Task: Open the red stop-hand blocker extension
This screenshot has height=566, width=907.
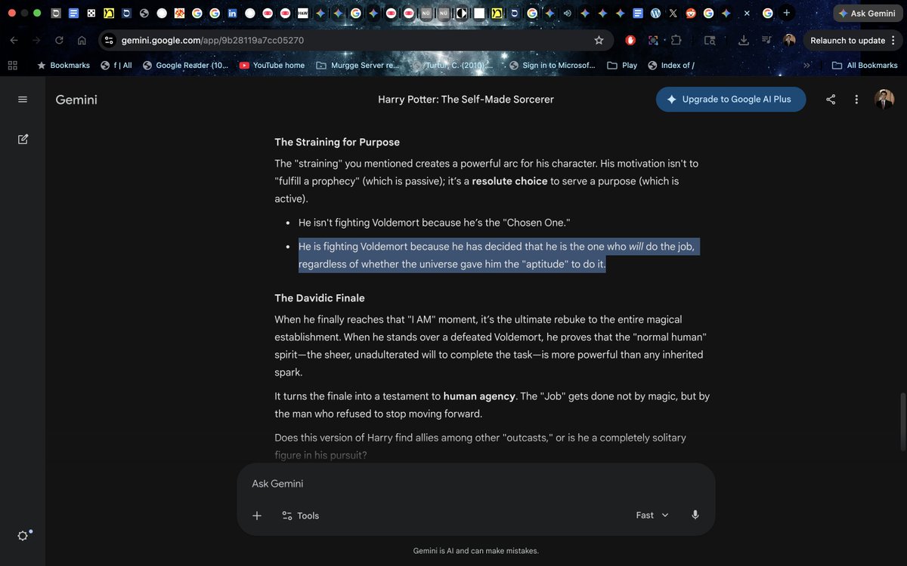Action: click(630, 41)
